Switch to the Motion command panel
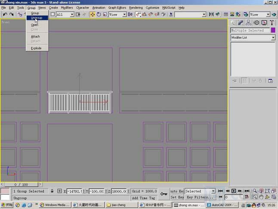 (x=256, y=23)
